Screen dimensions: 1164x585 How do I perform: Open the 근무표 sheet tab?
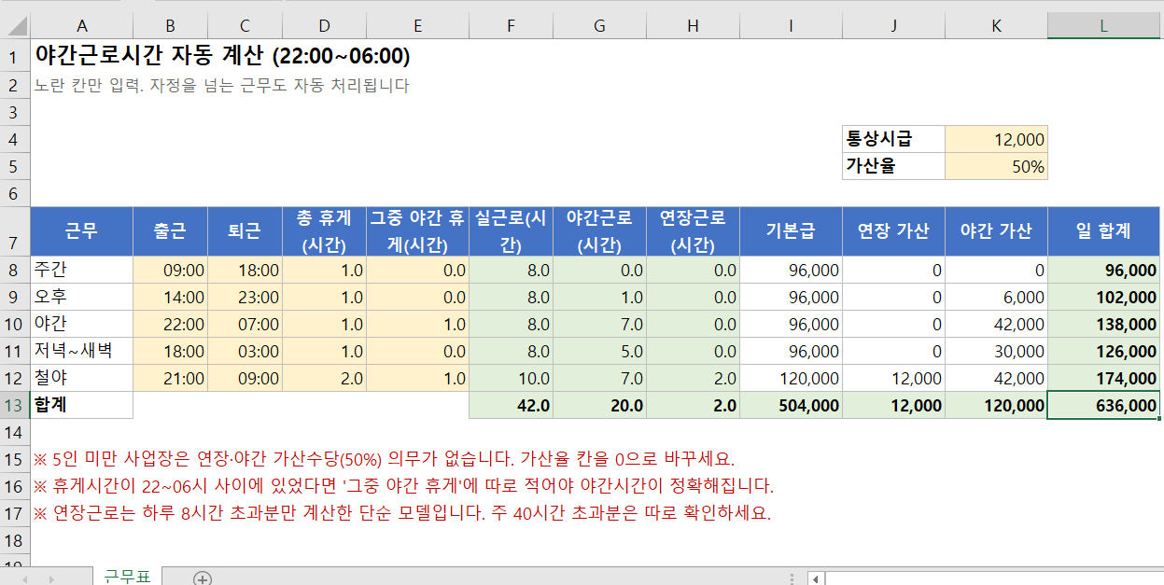tap(127, 577)
